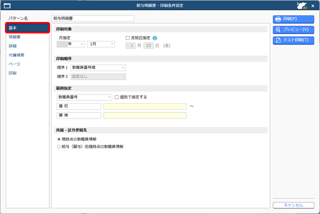Check 個別で指定する option
Image resolution: width=320 pixels, height=214 pixels.
(x=117, y=97)
